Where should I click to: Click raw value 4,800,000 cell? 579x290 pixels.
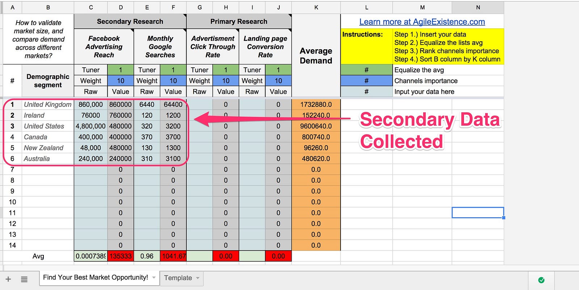click(91, 126)
